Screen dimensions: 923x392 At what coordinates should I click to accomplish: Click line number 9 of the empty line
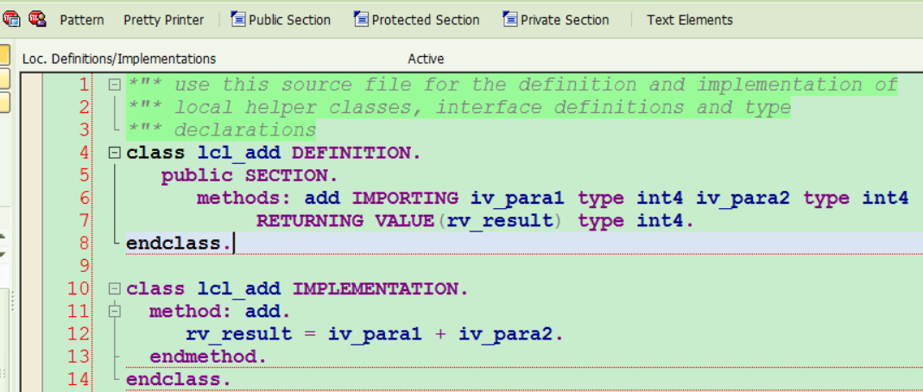pyautogui.click(x=83, y=266)
